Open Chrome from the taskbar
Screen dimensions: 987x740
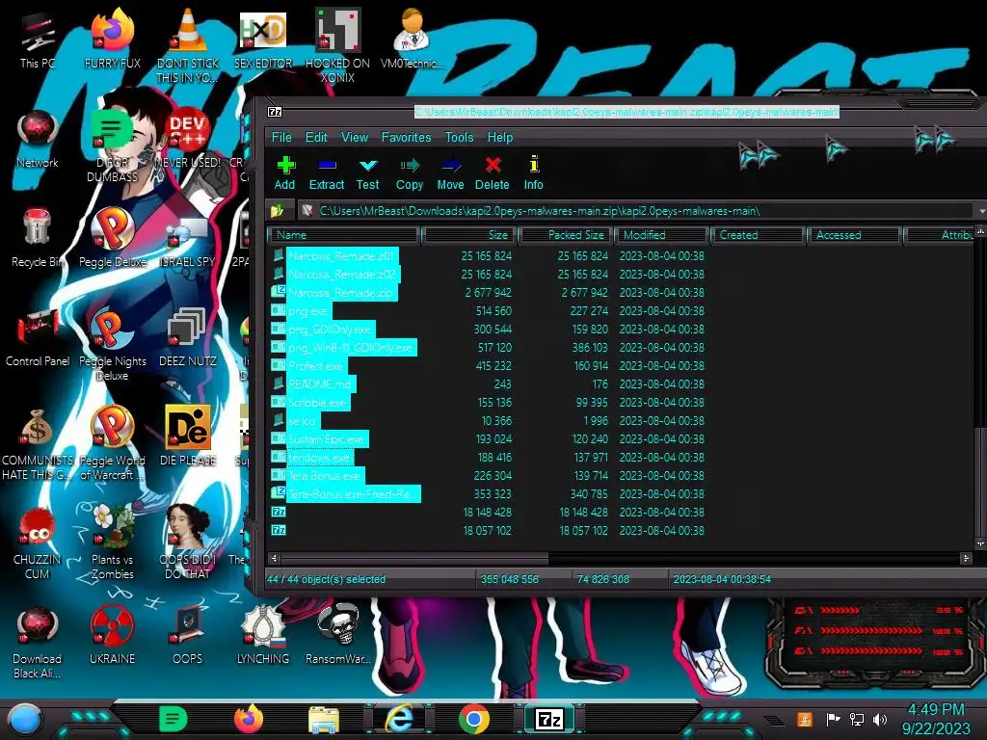coord(474,719)
